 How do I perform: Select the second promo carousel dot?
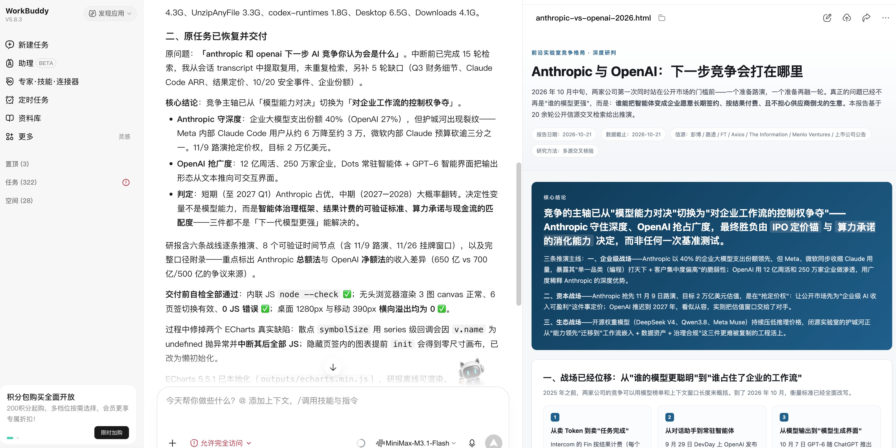(17, 438)
